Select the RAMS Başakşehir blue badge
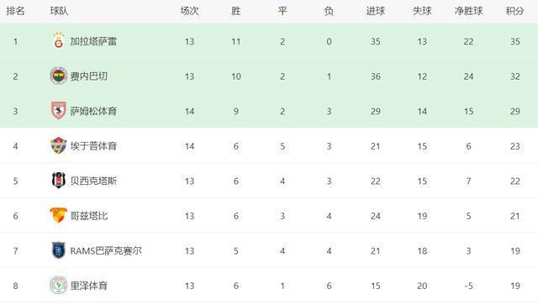 tap(59, 250)
